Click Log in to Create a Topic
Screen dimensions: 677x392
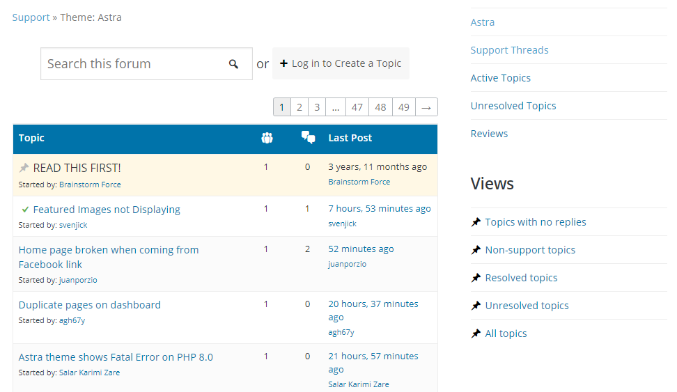pyautogui.click(x=341, y=63)
